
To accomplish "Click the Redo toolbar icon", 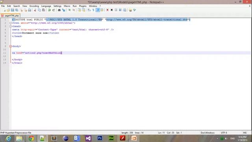I will tap(54, 10).
